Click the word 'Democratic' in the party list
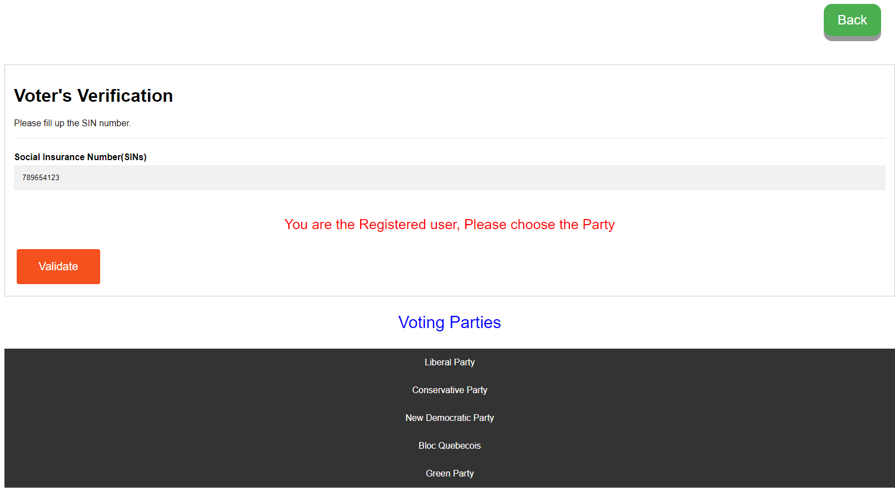895x501 pixels. 448,418
